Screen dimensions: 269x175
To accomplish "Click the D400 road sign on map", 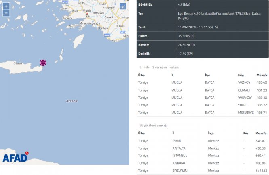I will [107, 35].
